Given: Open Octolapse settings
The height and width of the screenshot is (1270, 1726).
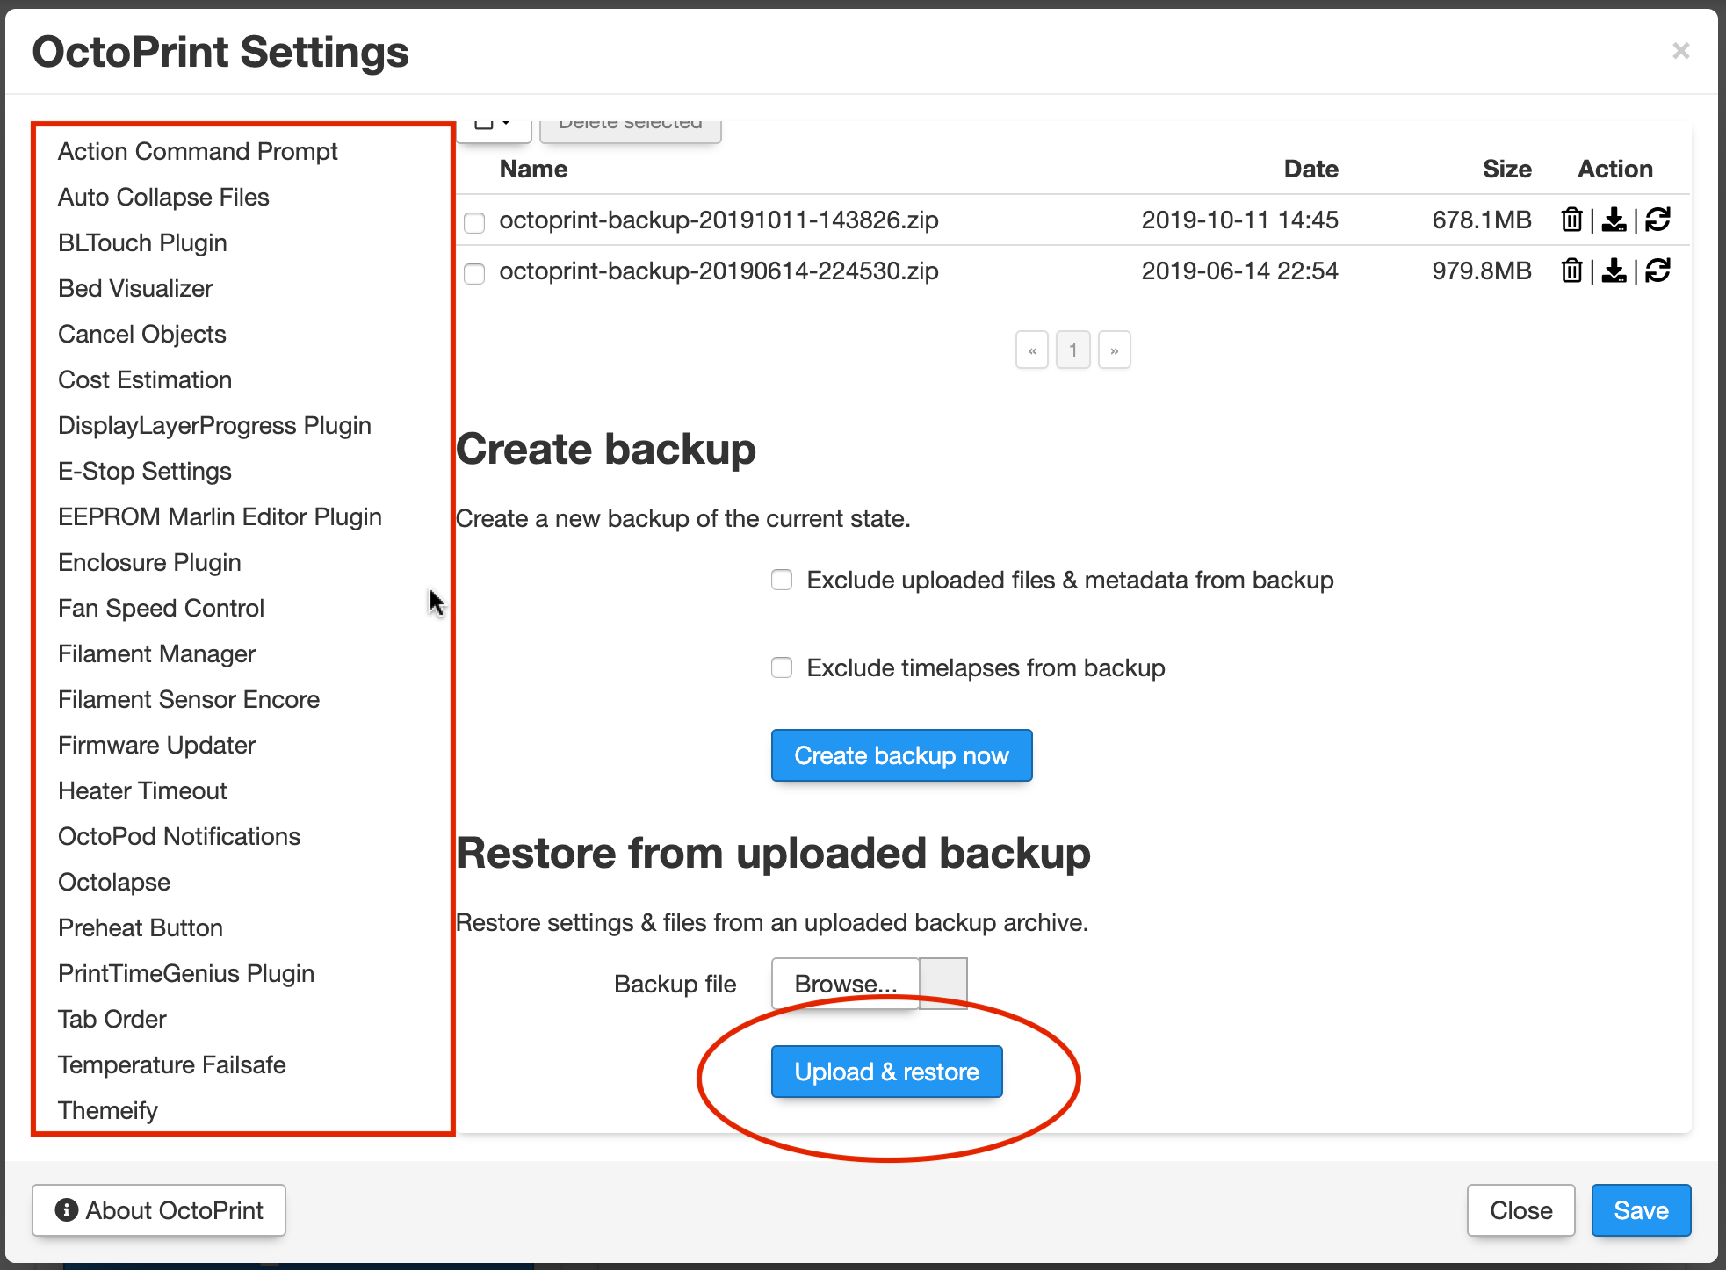Looking at the screenshot, I should coord(114,882).
